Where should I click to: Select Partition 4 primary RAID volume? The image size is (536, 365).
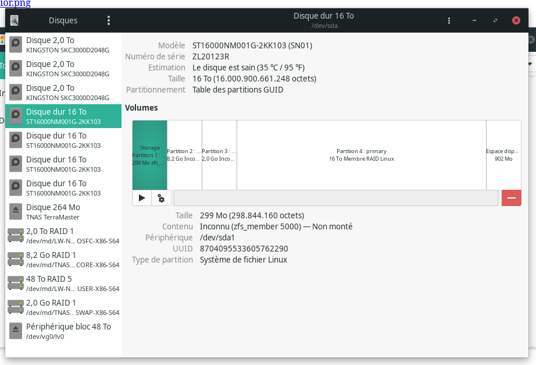(361, 155)
